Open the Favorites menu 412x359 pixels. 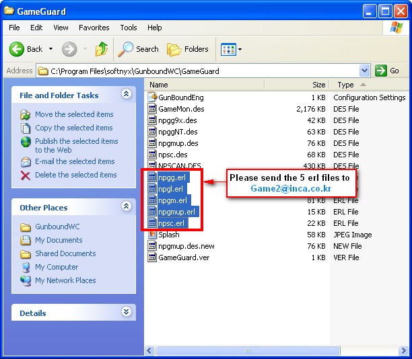click(x=94, y=28)
